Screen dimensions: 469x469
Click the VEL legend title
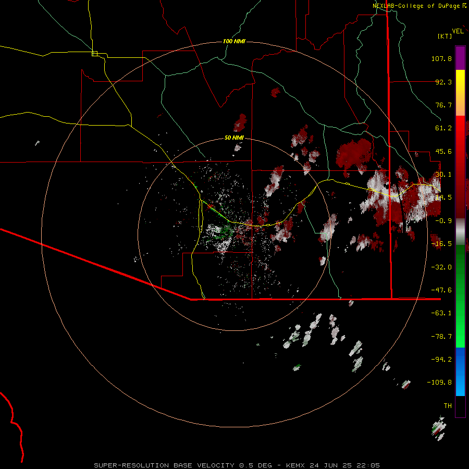pos(458,31)
